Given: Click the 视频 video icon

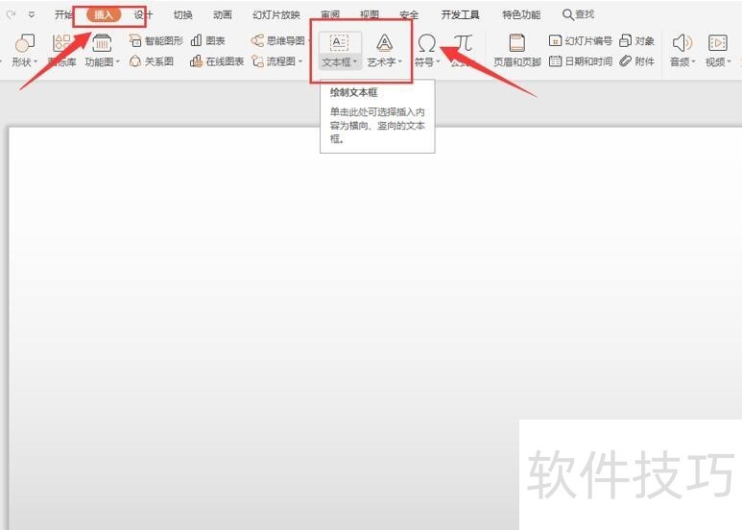Looking at the screenshot, I should (x=717, y=43).
